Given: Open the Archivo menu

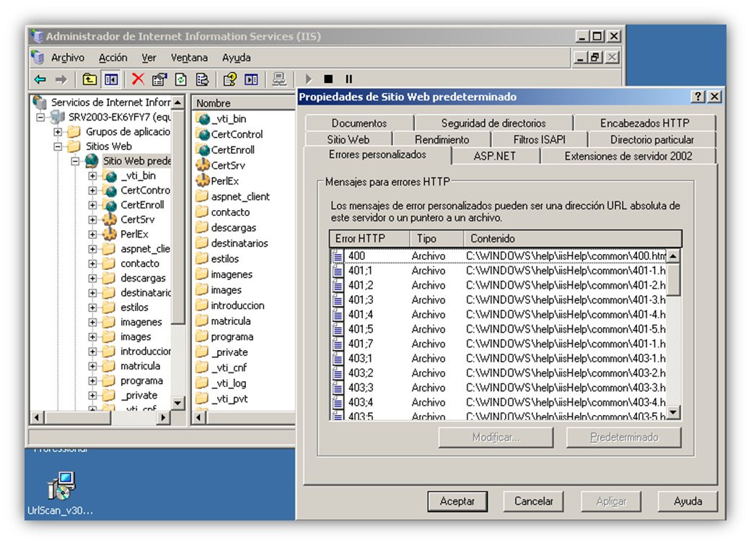Looking at the screenshot, I should 68,58.
